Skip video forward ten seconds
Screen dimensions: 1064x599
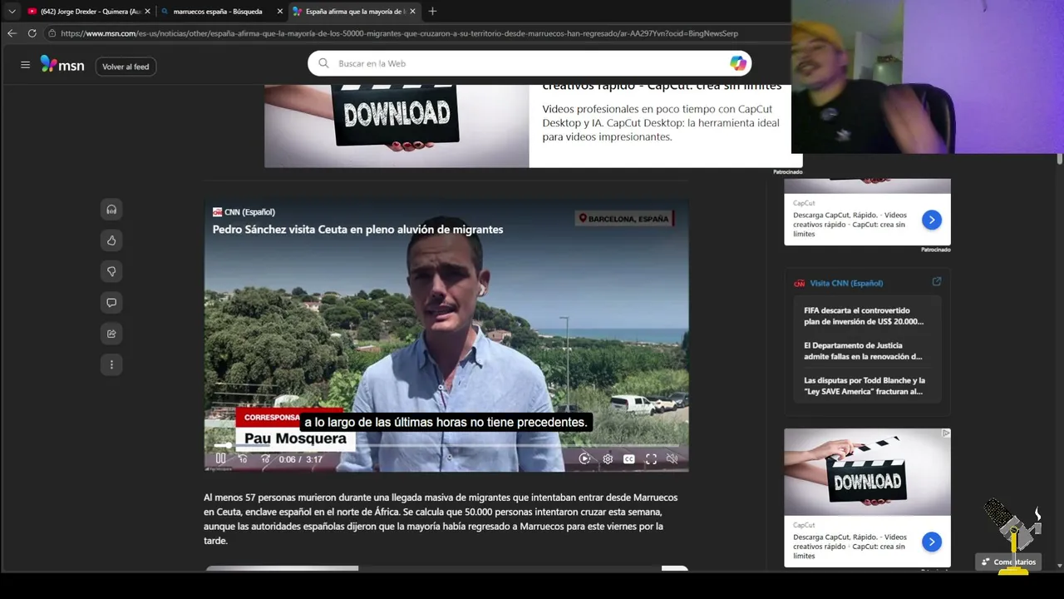click(265, 458)
